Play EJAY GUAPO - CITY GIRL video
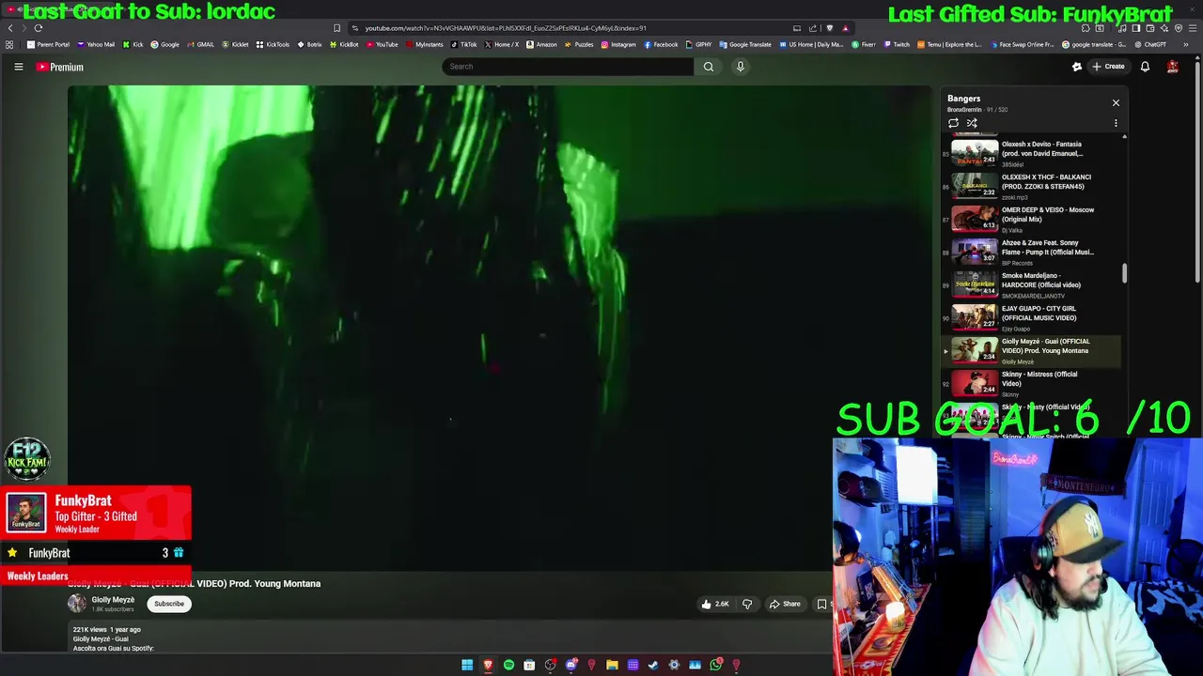Viewport: 1203px width, 676px height. (x=1032, y=317)
